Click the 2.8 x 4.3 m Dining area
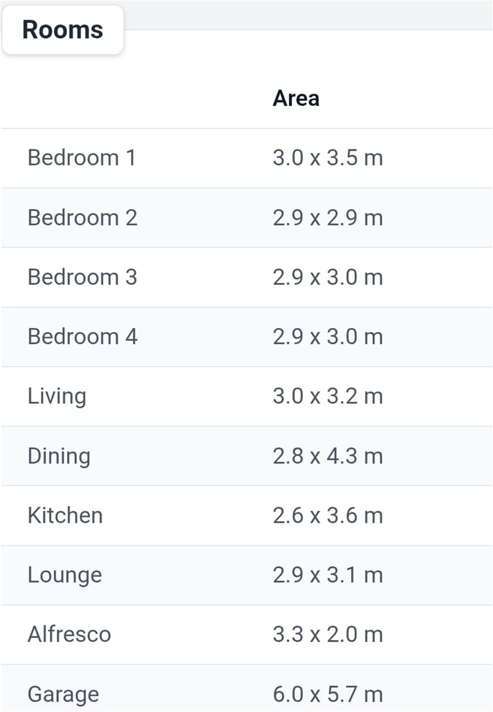Screen dimensions: 493x712 (x=328, y=456)
